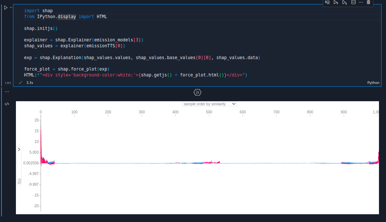Split the notebook cell
386x222 pixels.
(x=353, y=2)
